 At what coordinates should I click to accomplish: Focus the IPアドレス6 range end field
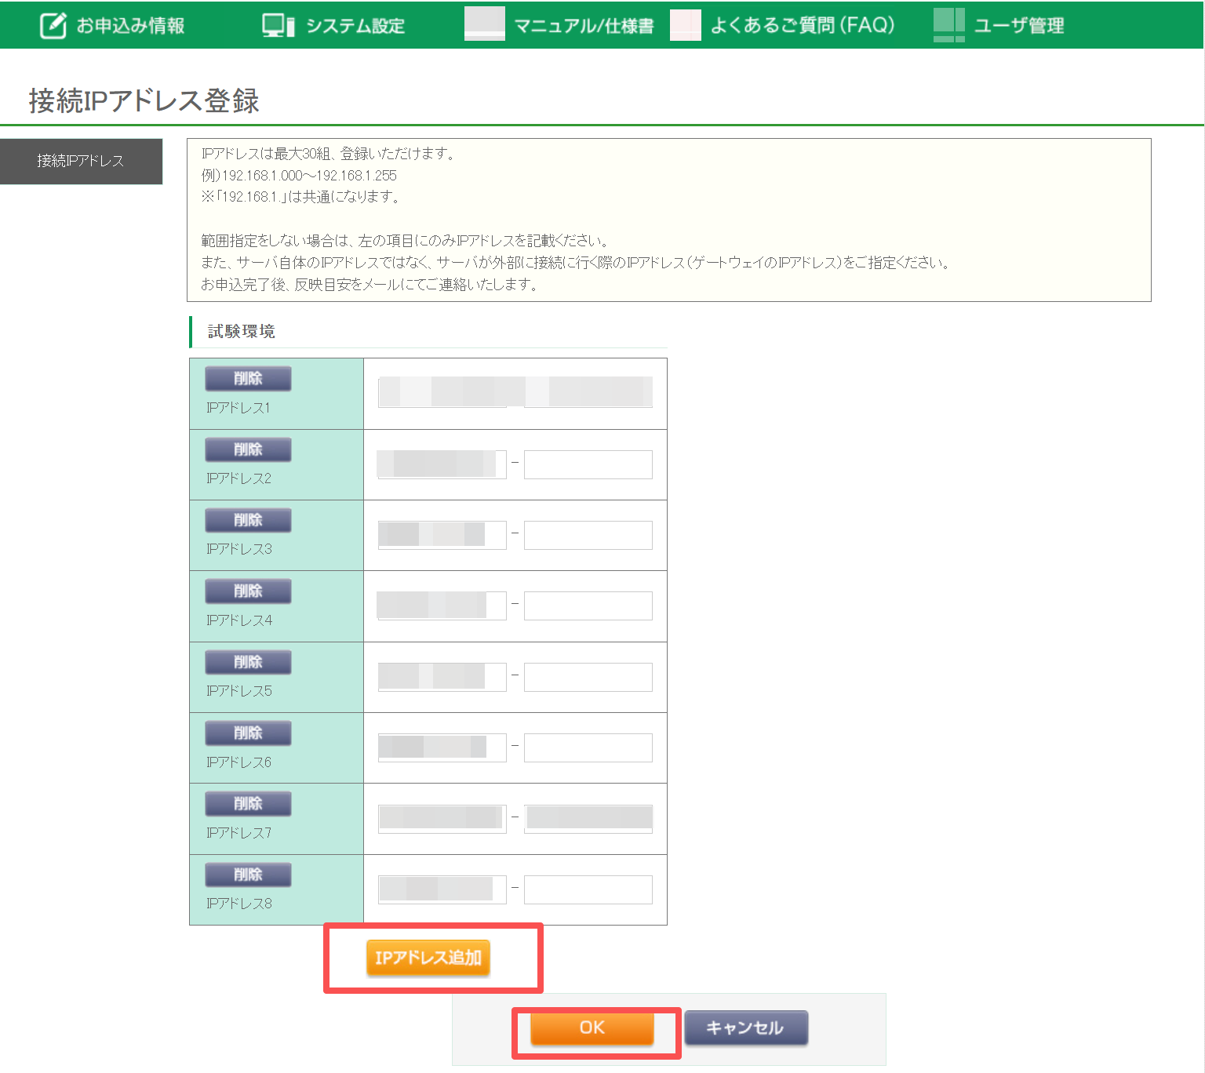click(x=588, y=747)
